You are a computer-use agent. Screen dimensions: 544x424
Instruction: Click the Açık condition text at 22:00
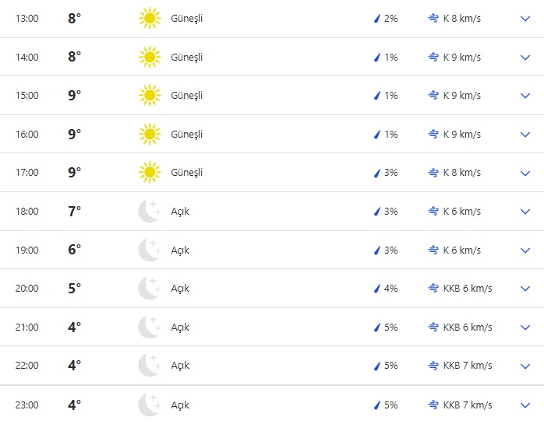coord(180,366)
